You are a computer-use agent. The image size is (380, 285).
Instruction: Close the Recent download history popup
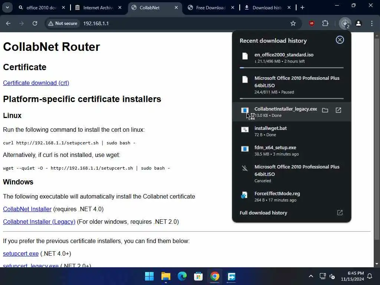click(x=340, y=40)
